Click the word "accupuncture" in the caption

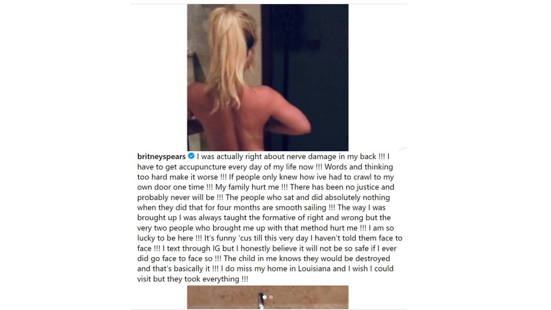pyautogui.click(x=201, y=167)
